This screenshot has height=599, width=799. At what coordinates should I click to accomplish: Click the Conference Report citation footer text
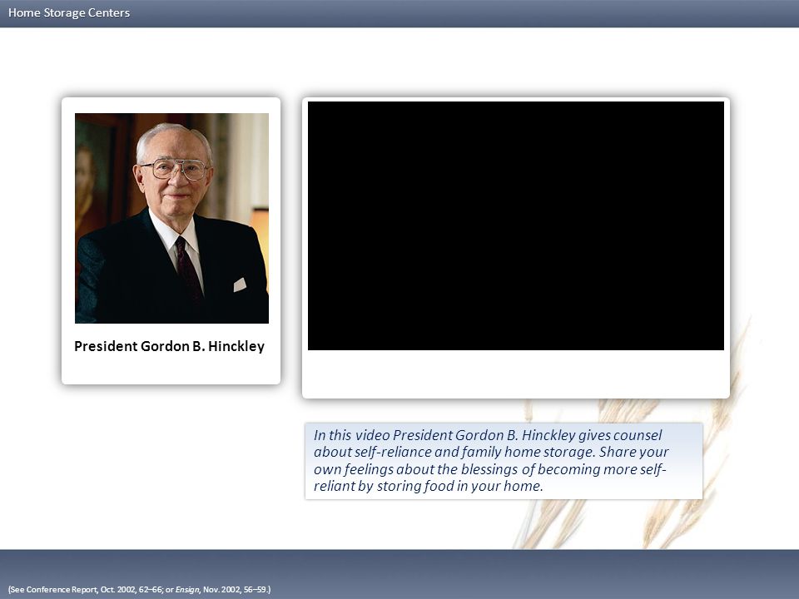click(x=139, y=589)
